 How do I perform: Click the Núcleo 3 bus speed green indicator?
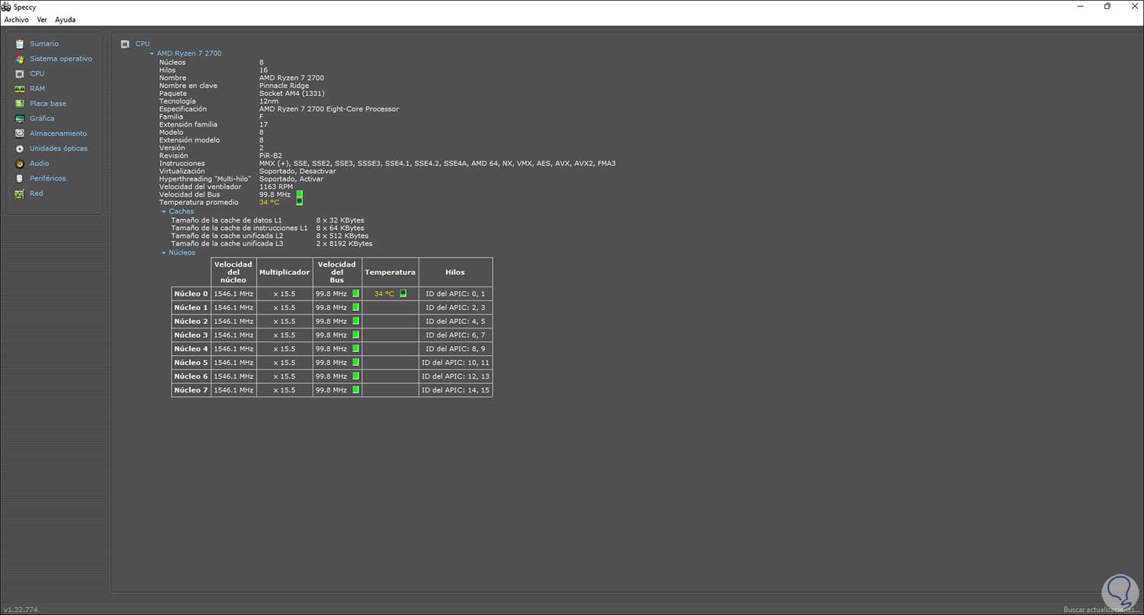pos(355,335)
